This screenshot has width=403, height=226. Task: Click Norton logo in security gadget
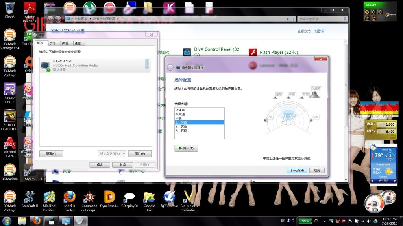coord(391,15)
